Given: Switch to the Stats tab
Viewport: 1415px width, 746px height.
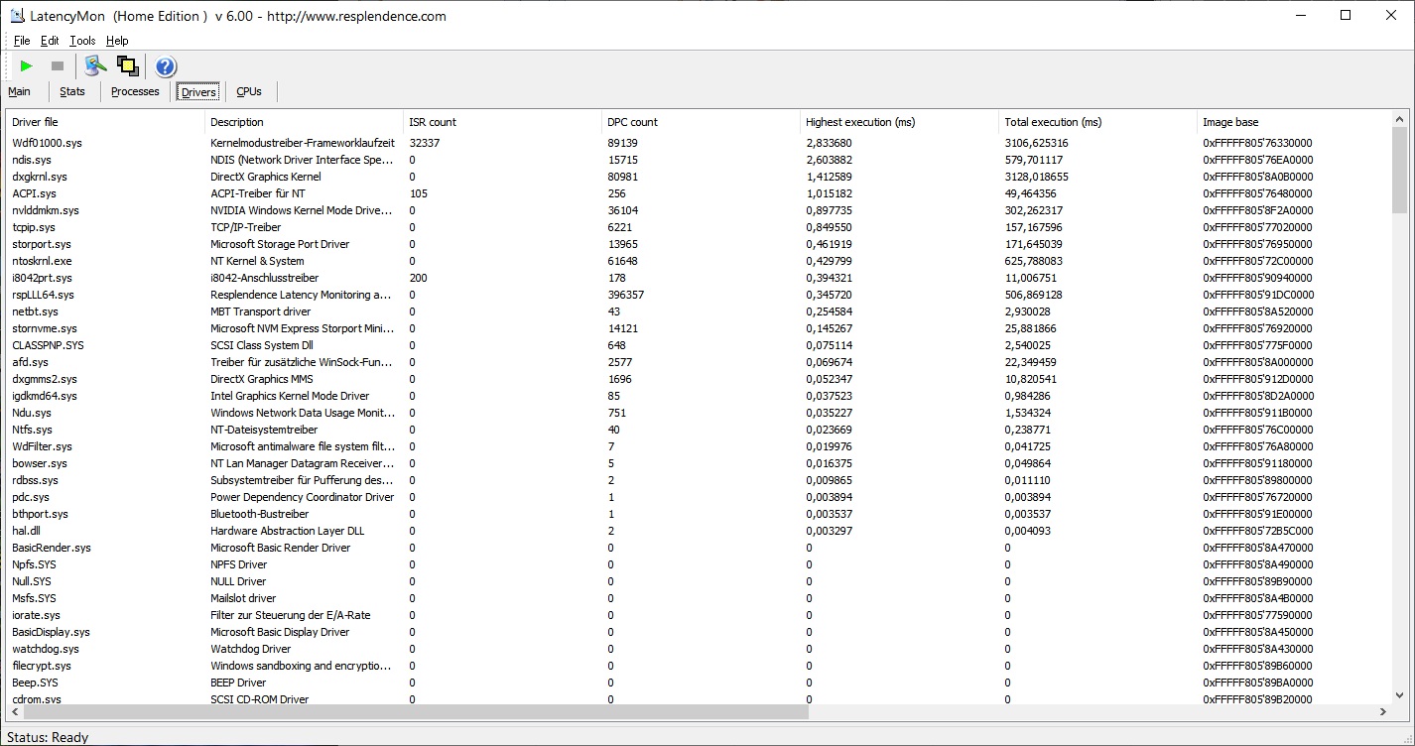Looking at the screenshot, I should 72,91.
